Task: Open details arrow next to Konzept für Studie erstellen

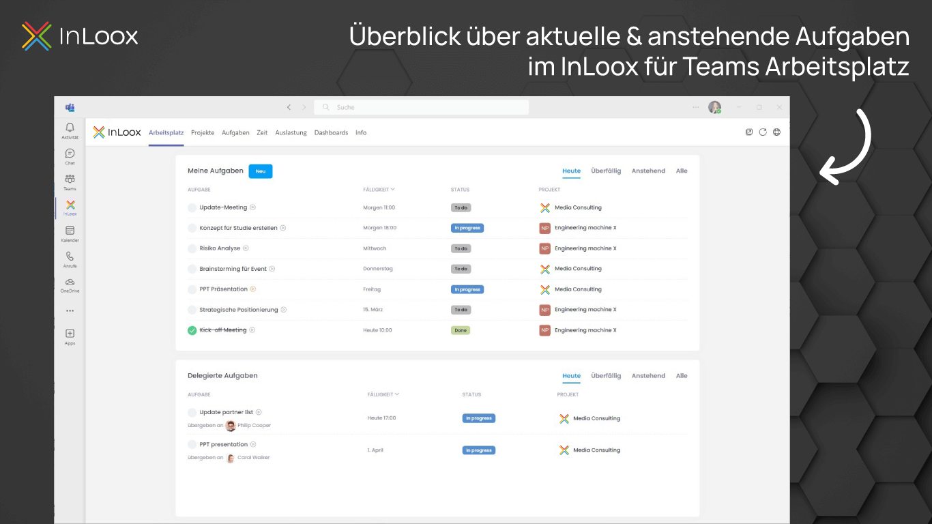Action: pyautogui.click(x=283, y=228)
